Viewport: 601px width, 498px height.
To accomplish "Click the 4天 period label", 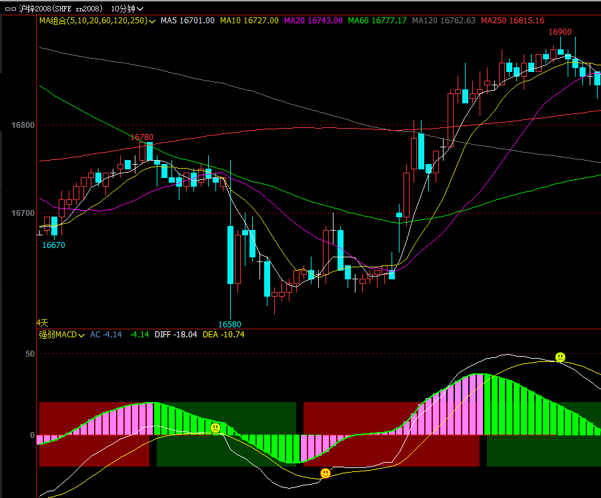I will click(42, 323).
